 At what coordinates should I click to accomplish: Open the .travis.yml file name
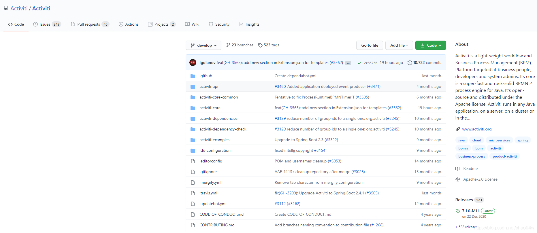(208, 193)
